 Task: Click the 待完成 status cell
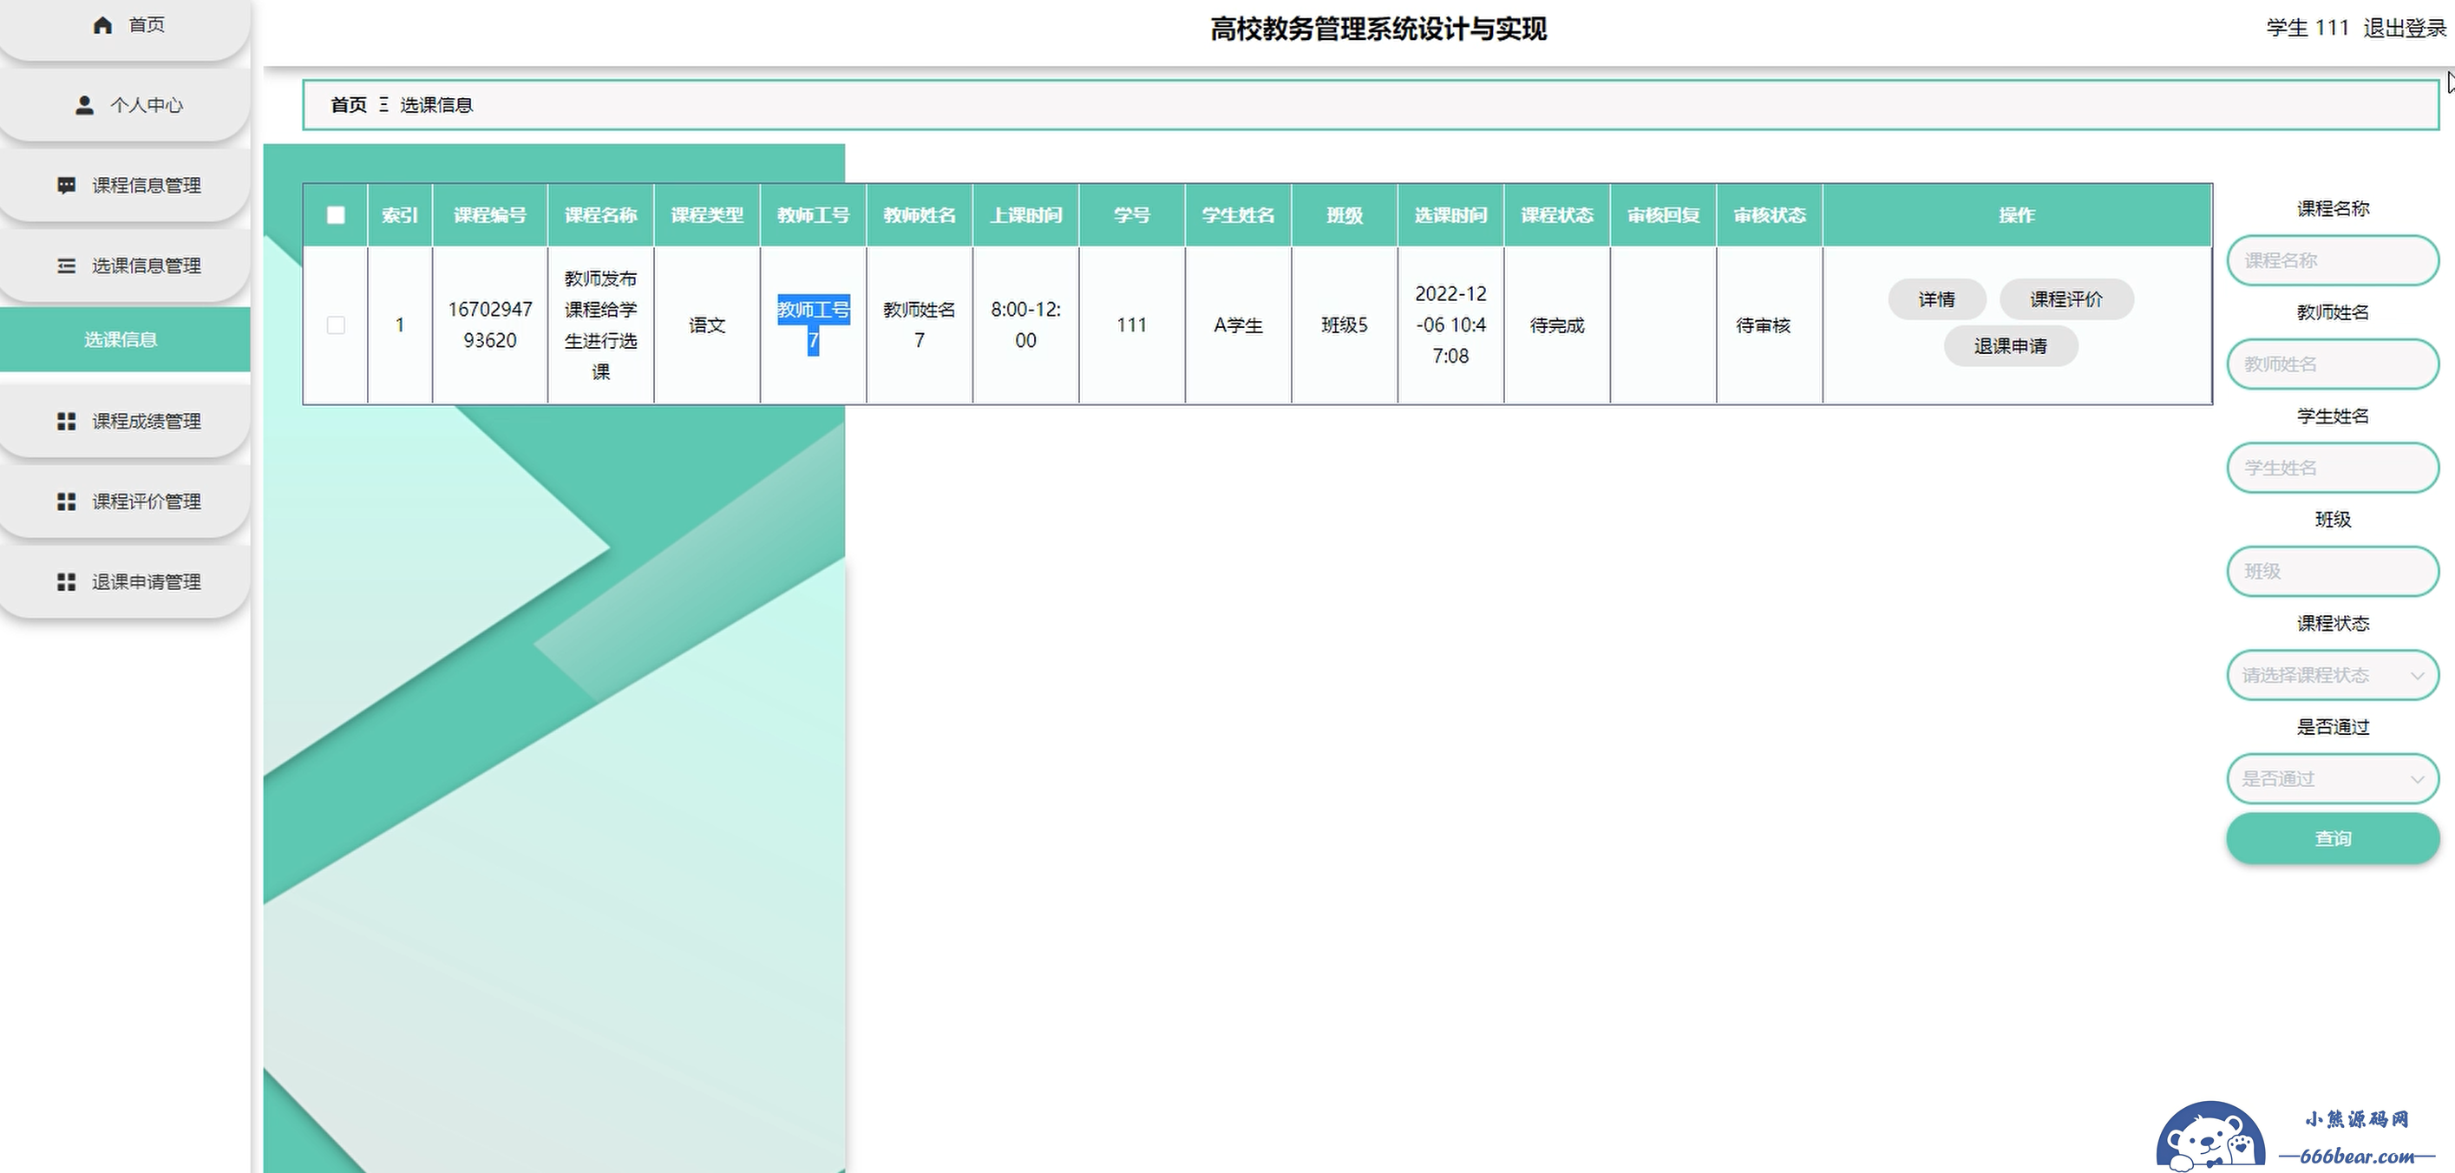pyautogui.click(x=1557, y=325)
